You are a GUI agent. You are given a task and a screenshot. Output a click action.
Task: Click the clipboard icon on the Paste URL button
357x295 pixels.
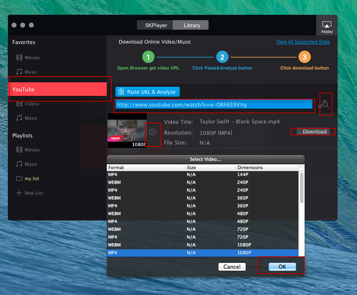(x=121, y=92)
